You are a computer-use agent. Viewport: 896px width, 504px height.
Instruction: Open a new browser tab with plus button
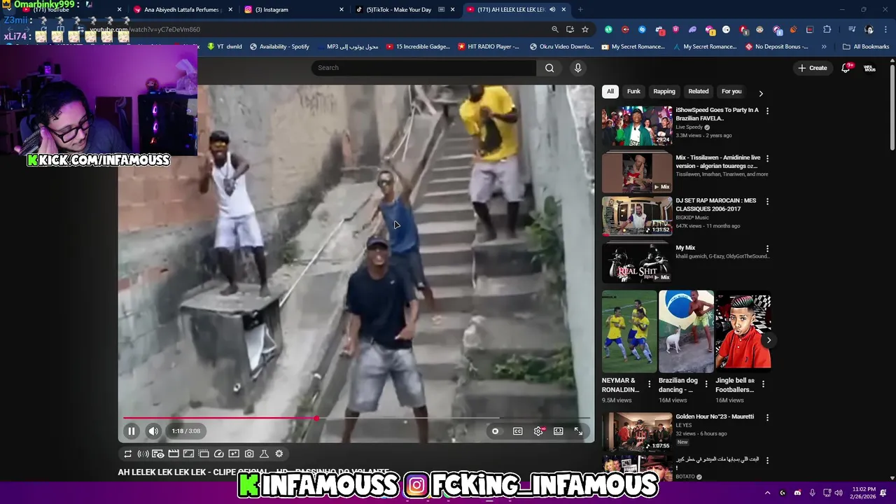[x=580, y=10]
